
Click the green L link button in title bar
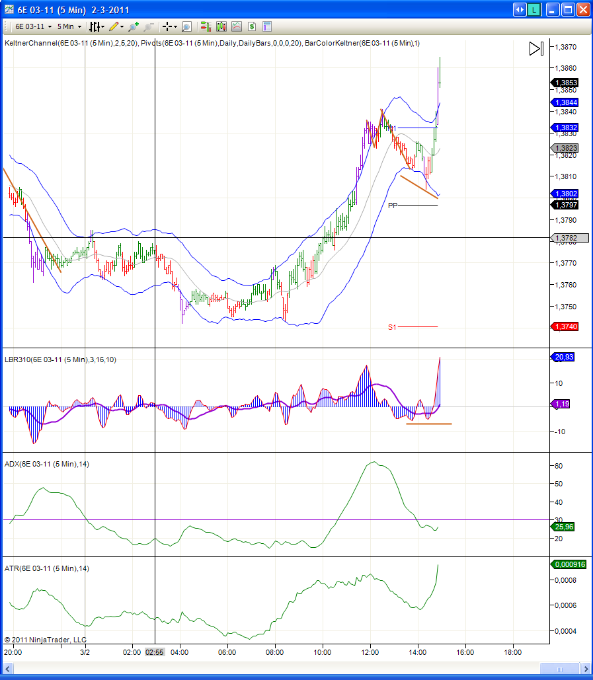(x=534, y=9)
